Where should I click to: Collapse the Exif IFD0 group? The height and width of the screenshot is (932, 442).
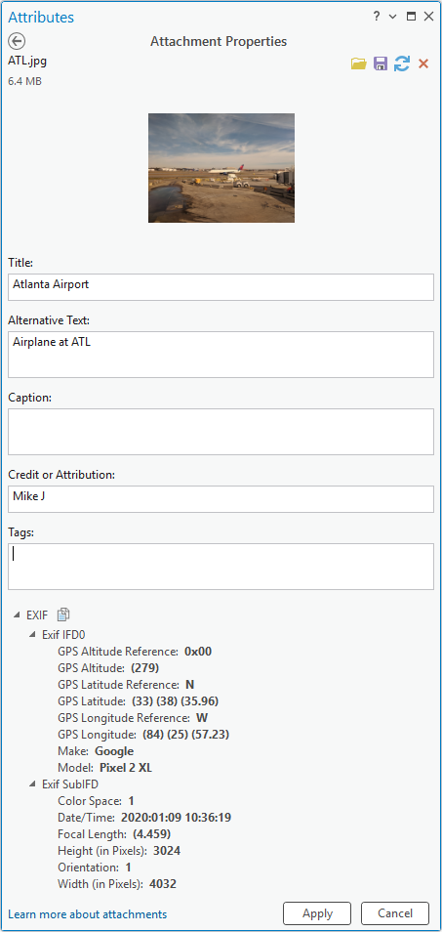[32, 635]
